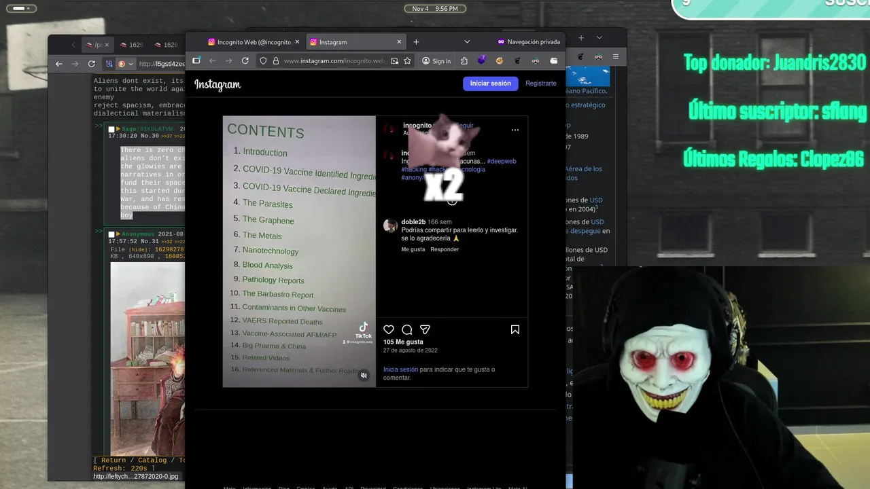Image resolution: width=870 pixels, height=489 pixels.
Task: Click Me gusta under doble2b comment
Action: point(413,249)
